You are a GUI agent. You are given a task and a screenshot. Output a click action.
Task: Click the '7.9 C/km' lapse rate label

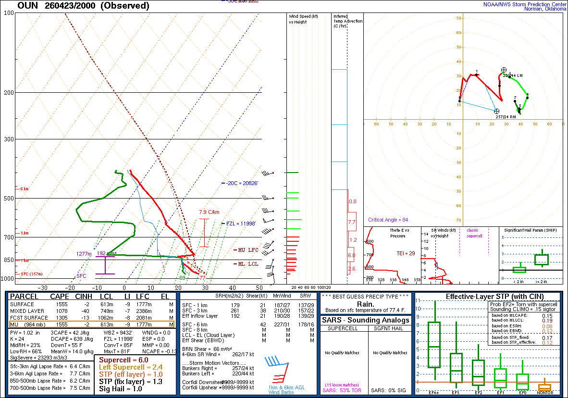pos(209,212)
